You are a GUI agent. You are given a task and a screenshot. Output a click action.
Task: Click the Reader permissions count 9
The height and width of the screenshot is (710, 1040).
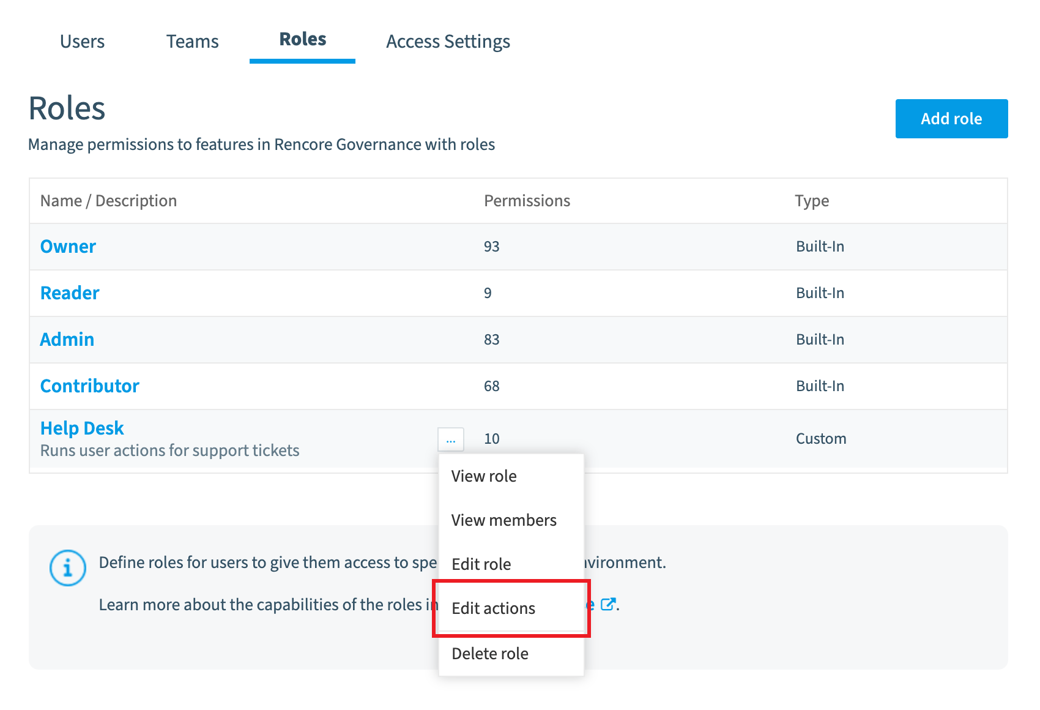click(x=488, y=293)
